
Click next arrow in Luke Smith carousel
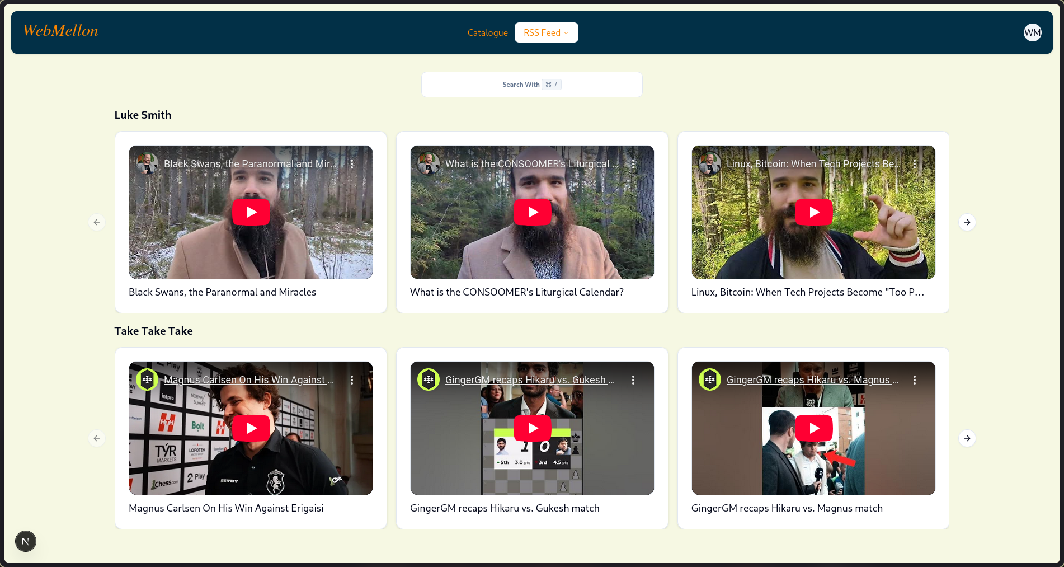pyautogui.click(x=967, y=222)
